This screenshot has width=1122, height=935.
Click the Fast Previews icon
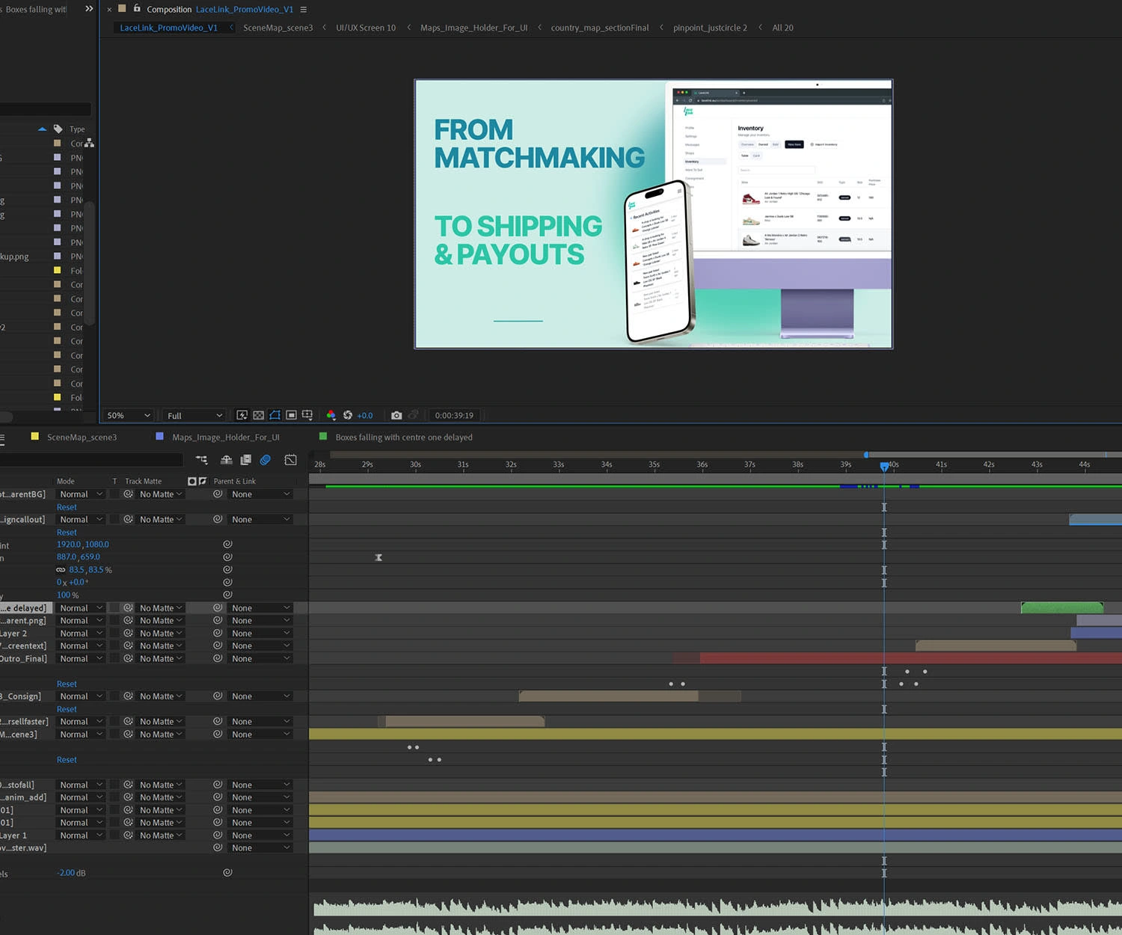pyautogui.click(x=242, y=415)
